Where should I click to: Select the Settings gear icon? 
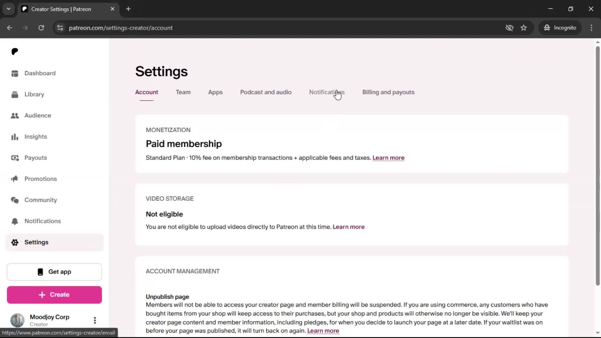15,242
